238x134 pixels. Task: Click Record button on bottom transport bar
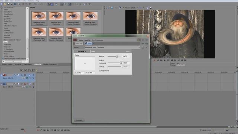[38, 130]
